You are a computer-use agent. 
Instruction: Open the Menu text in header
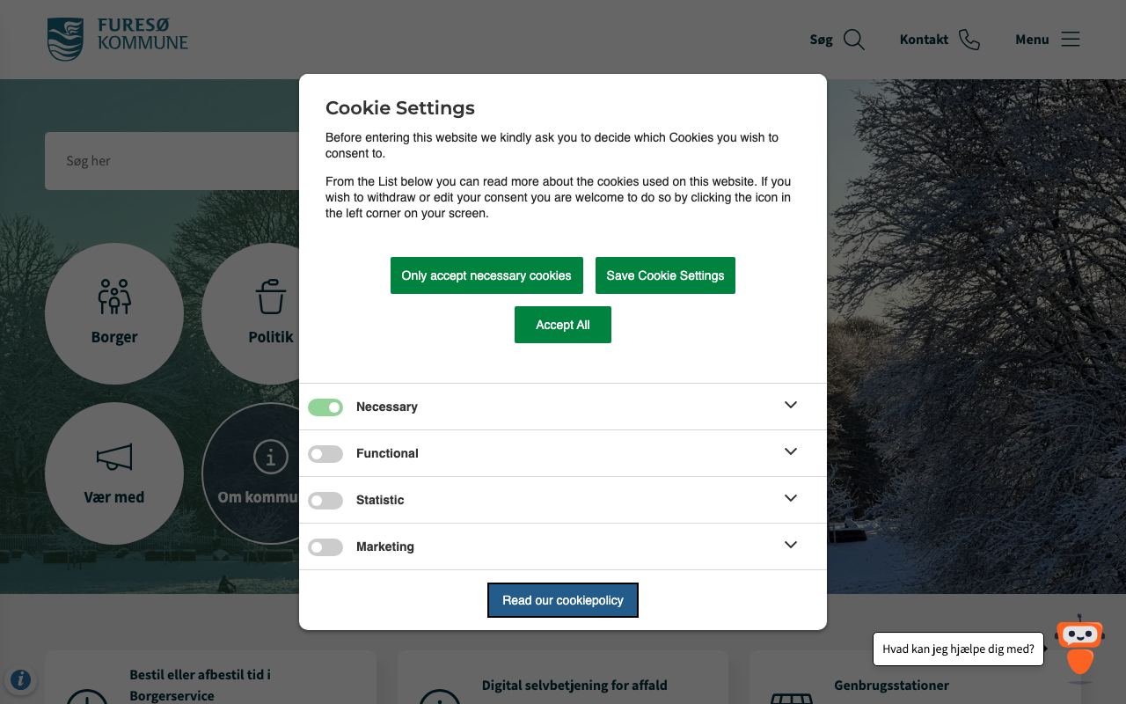tap(1032, 40)
